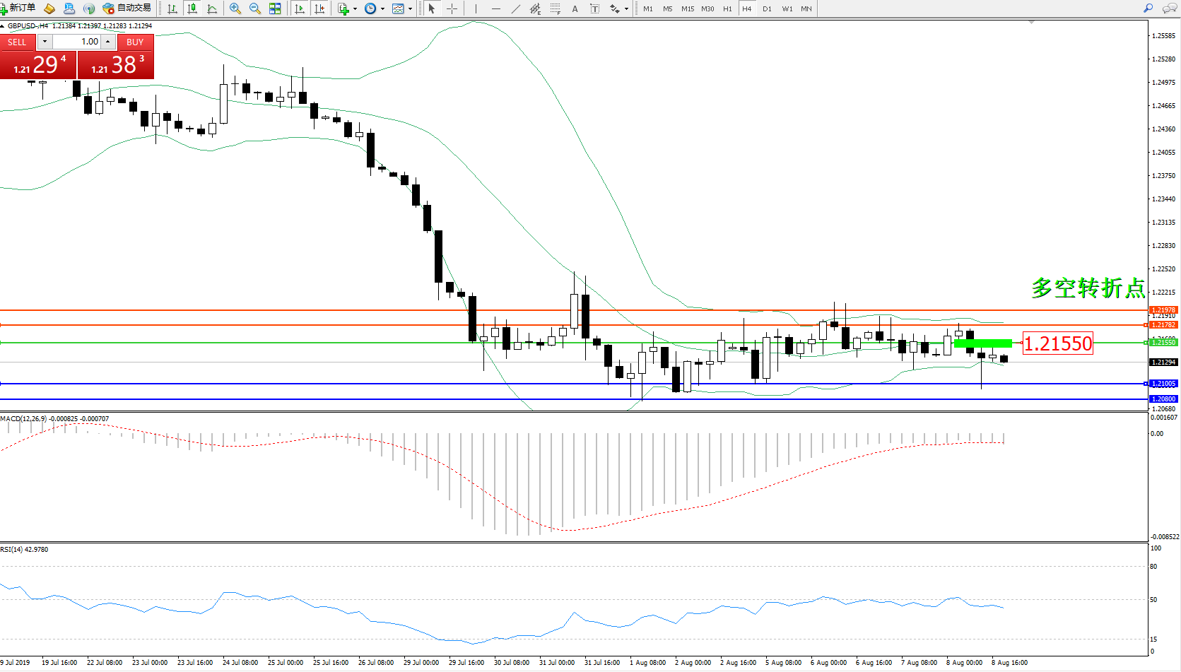Viewport: 1181px width, 672px height.
Task: Switch chart to candlestick mode
Action: [192, 8]
